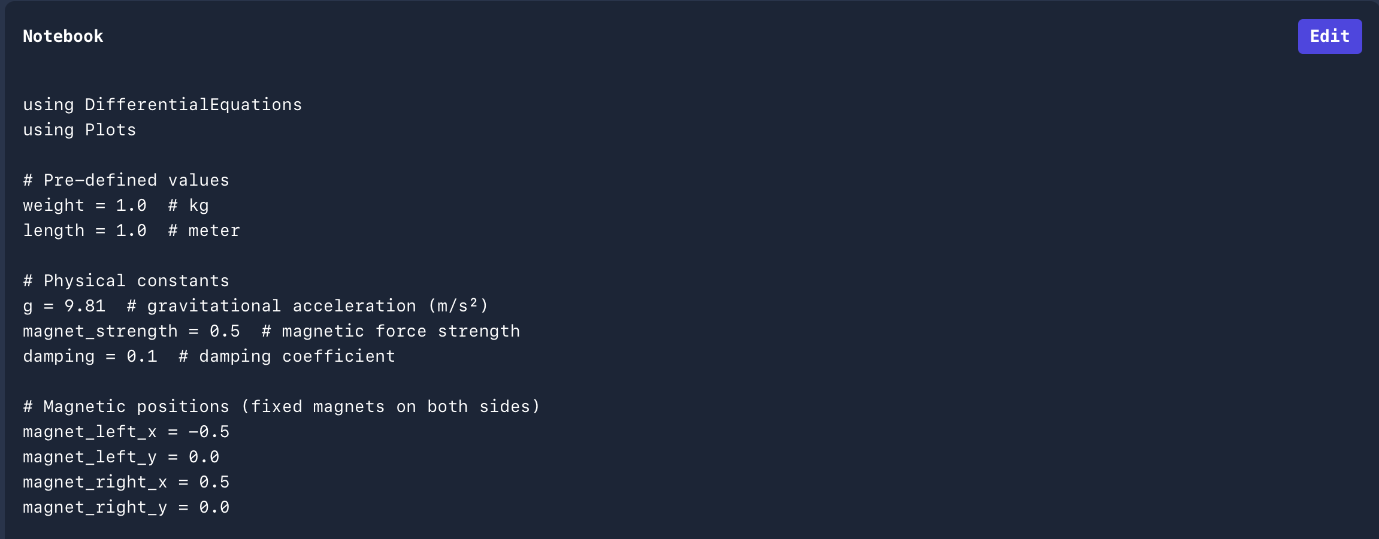Click the "# gravitational acceleration (m/s²)" comment

coord(308,306)
